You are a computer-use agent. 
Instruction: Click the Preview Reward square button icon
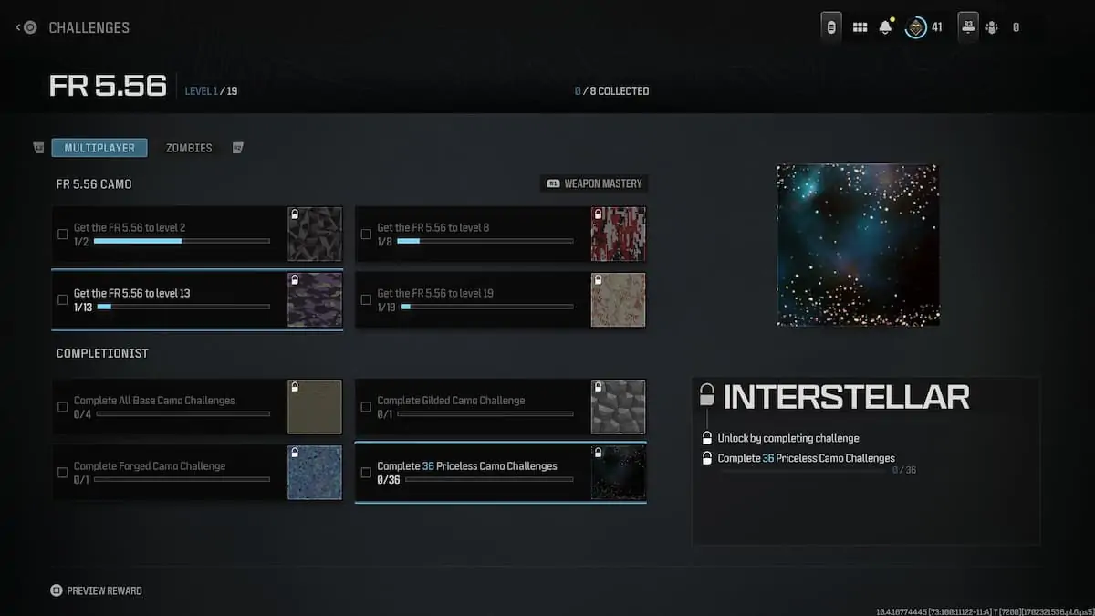pos(57,590)
